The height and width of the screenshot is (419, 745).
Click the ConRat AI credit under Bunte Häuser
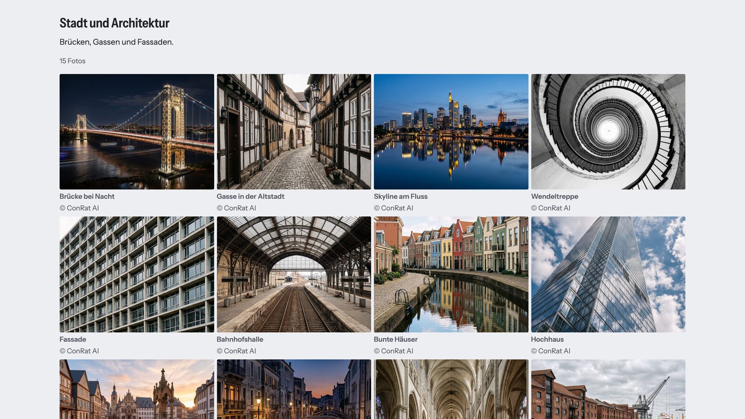393,351
